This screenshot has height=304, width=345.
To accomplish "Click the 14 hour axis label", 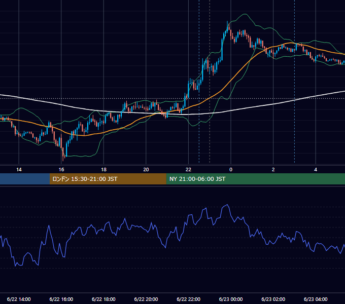I will tap(19, 170).
